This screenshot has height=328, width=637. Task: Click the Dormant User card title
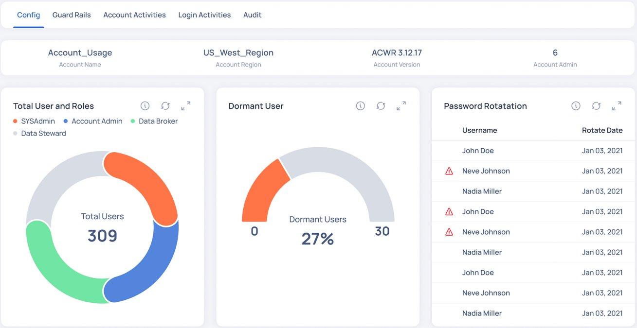256,106
